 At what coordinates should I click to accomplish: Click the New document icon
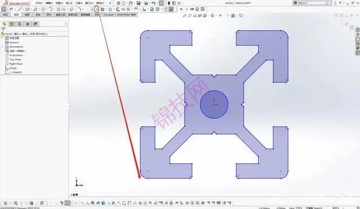tap(123, 3)
